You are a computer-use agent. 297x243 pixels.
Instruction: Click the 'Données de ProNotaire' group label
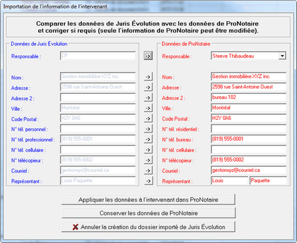[186, 44]
